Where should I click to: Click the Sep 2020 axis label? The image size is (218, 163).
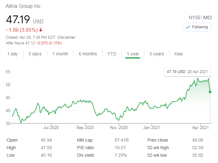85,127
